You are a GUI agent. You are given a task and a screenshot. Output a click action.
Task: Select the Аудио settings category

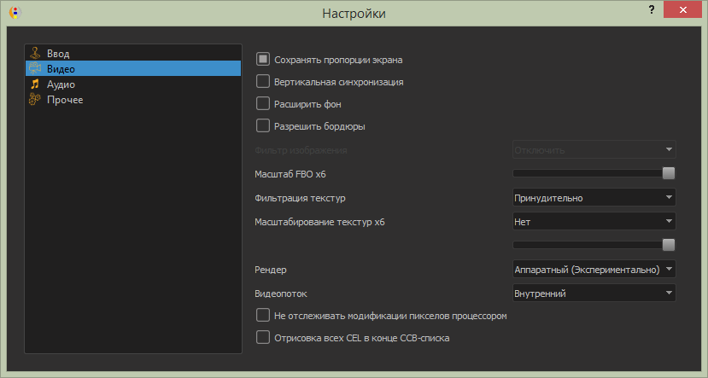pos(61,84)
